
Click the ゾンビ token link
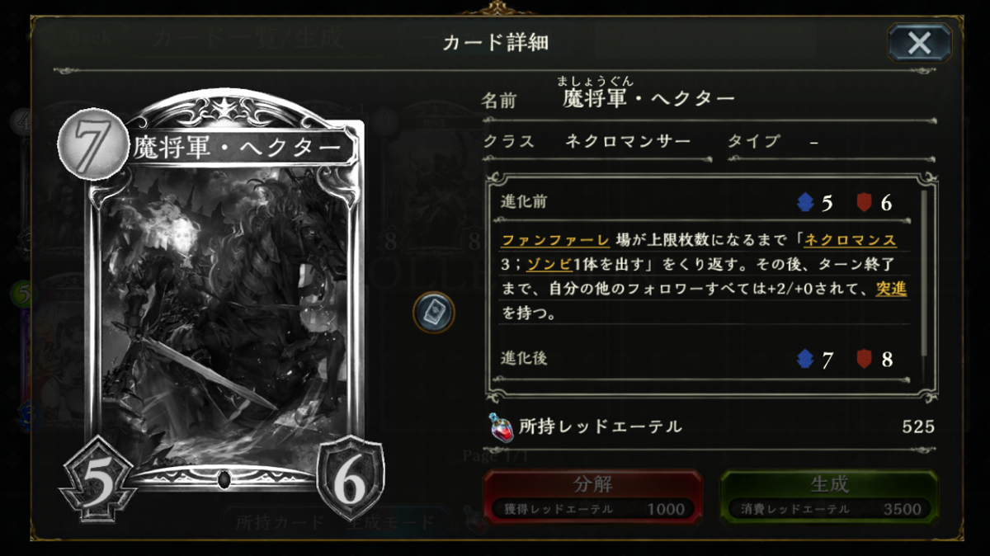(542, 265)
